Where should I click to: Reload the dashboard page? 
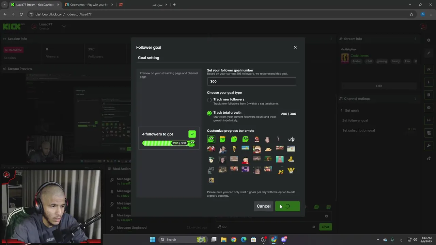(x=21, y=14)
